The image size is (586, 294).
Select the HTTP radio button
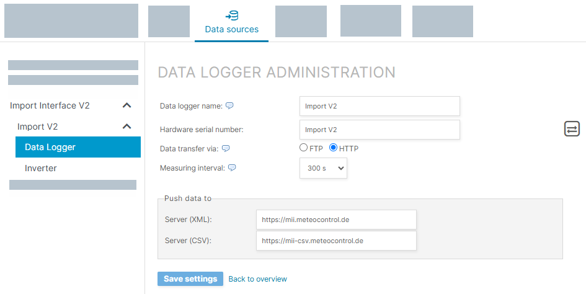[333, 148]
